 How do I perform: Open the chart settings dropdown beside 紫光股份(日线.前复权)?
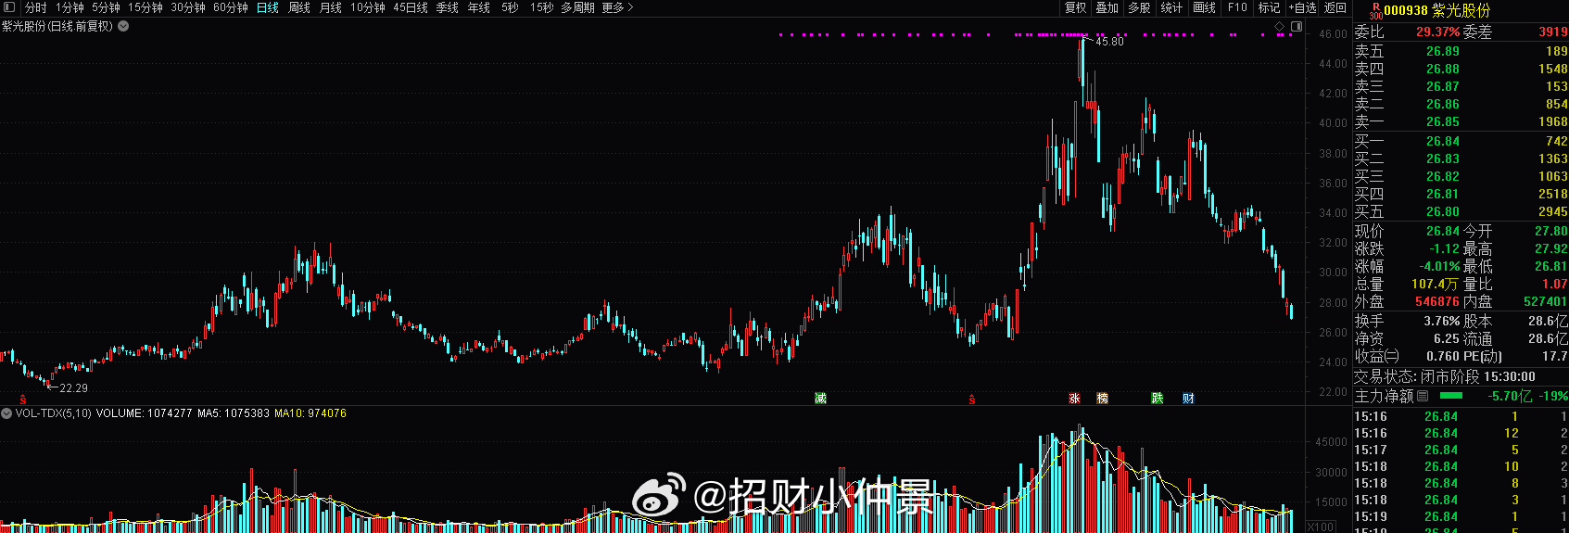pyautogui.click(x=123, y=26)
